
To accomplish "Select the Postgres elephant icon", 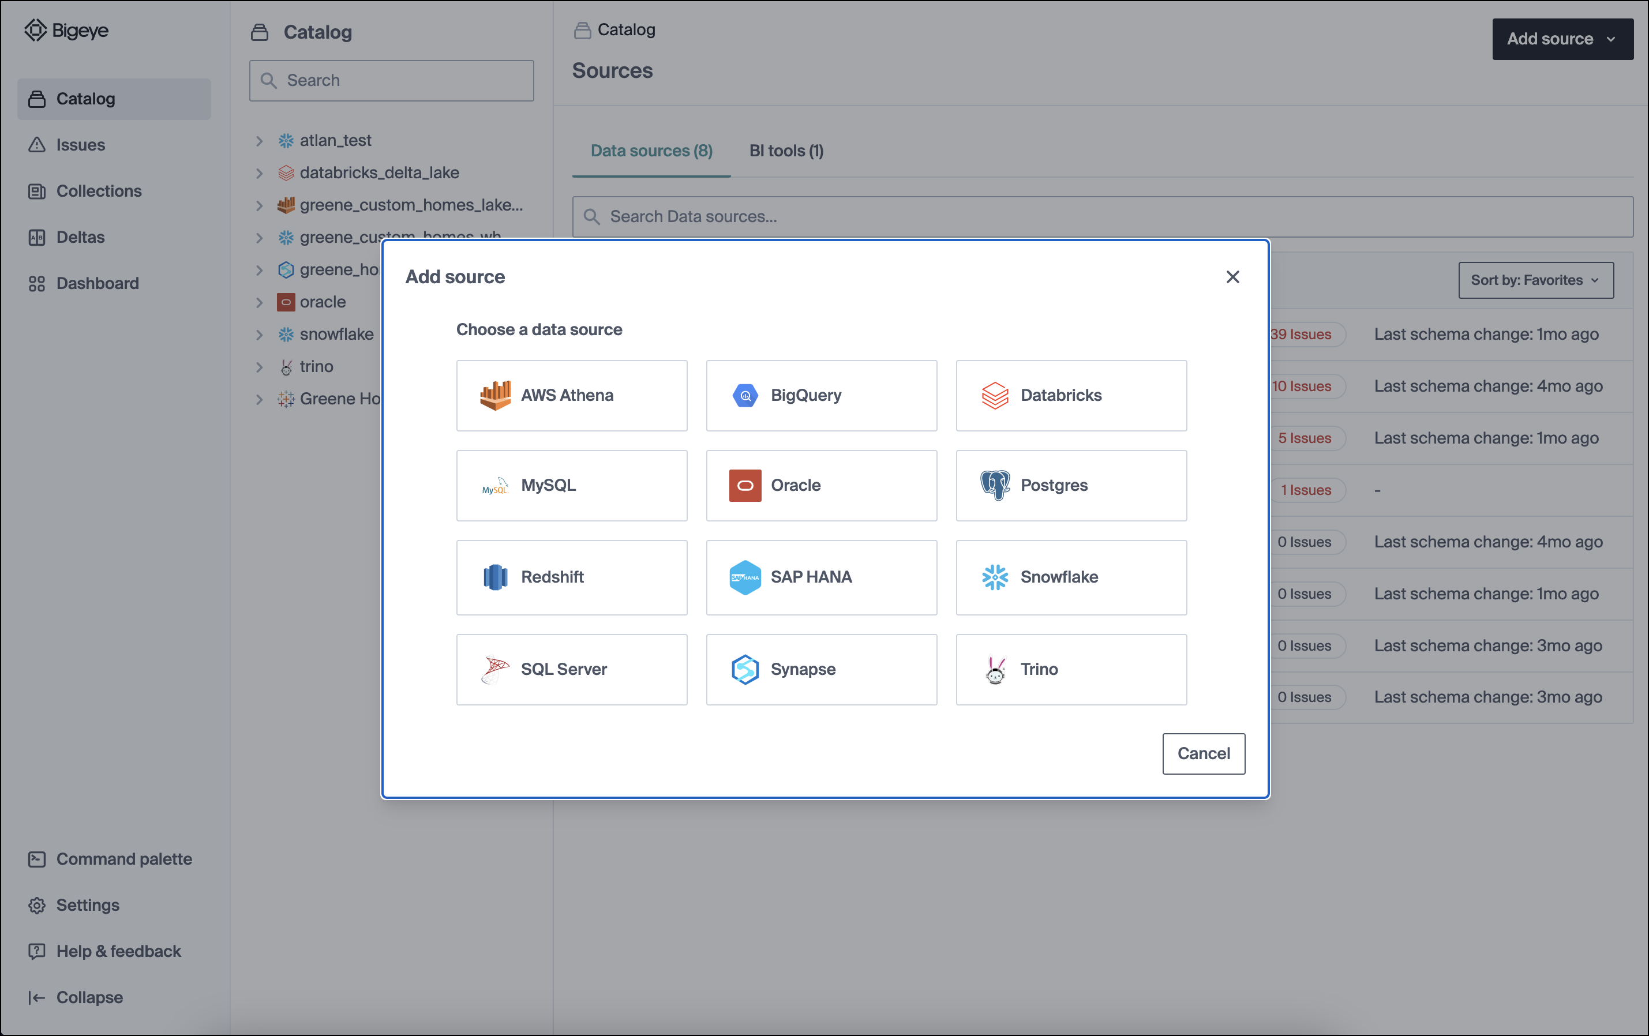I will [994, 485].
